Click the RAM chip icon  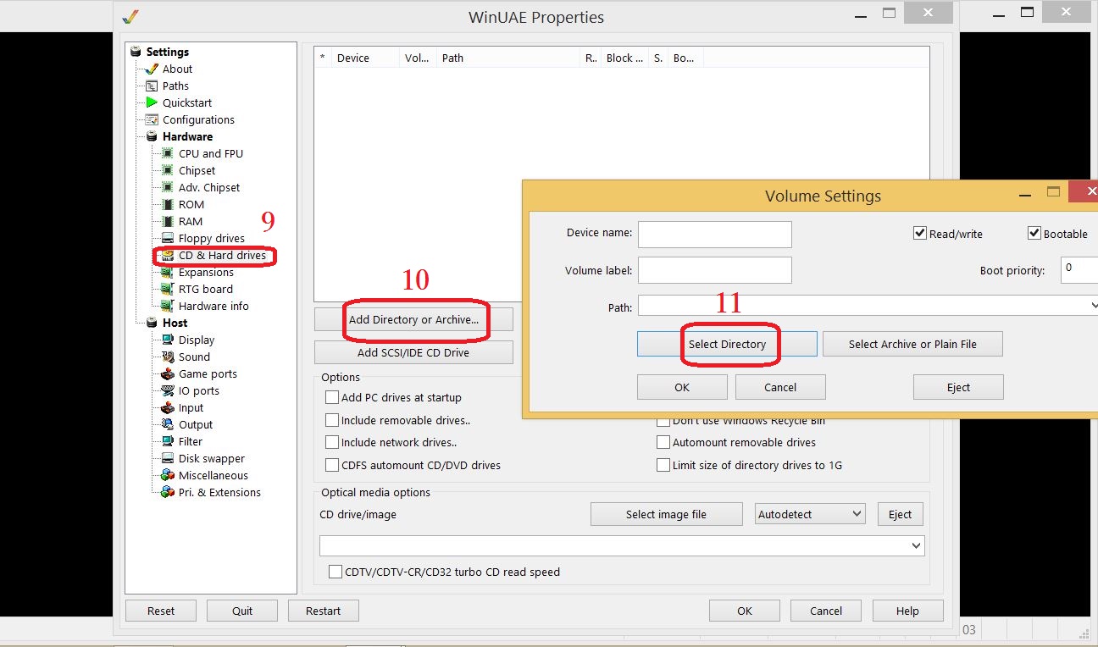pyautogui.click(x=168, y=221)
